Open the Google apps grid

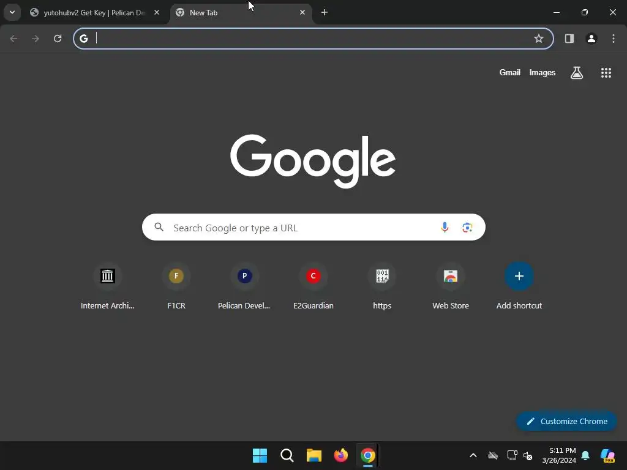click(x=606, y=73)
